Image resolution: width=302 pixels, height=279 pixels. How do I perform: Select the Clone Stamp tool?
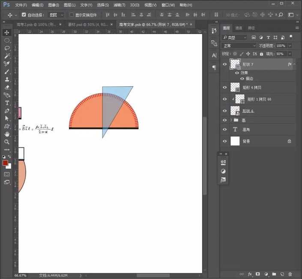7,79
